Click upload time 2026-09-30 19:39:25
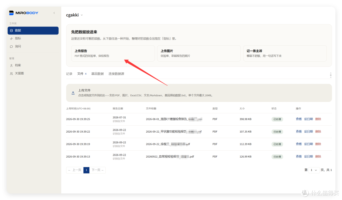Viewport: 342px width, 200px height. 78,119
